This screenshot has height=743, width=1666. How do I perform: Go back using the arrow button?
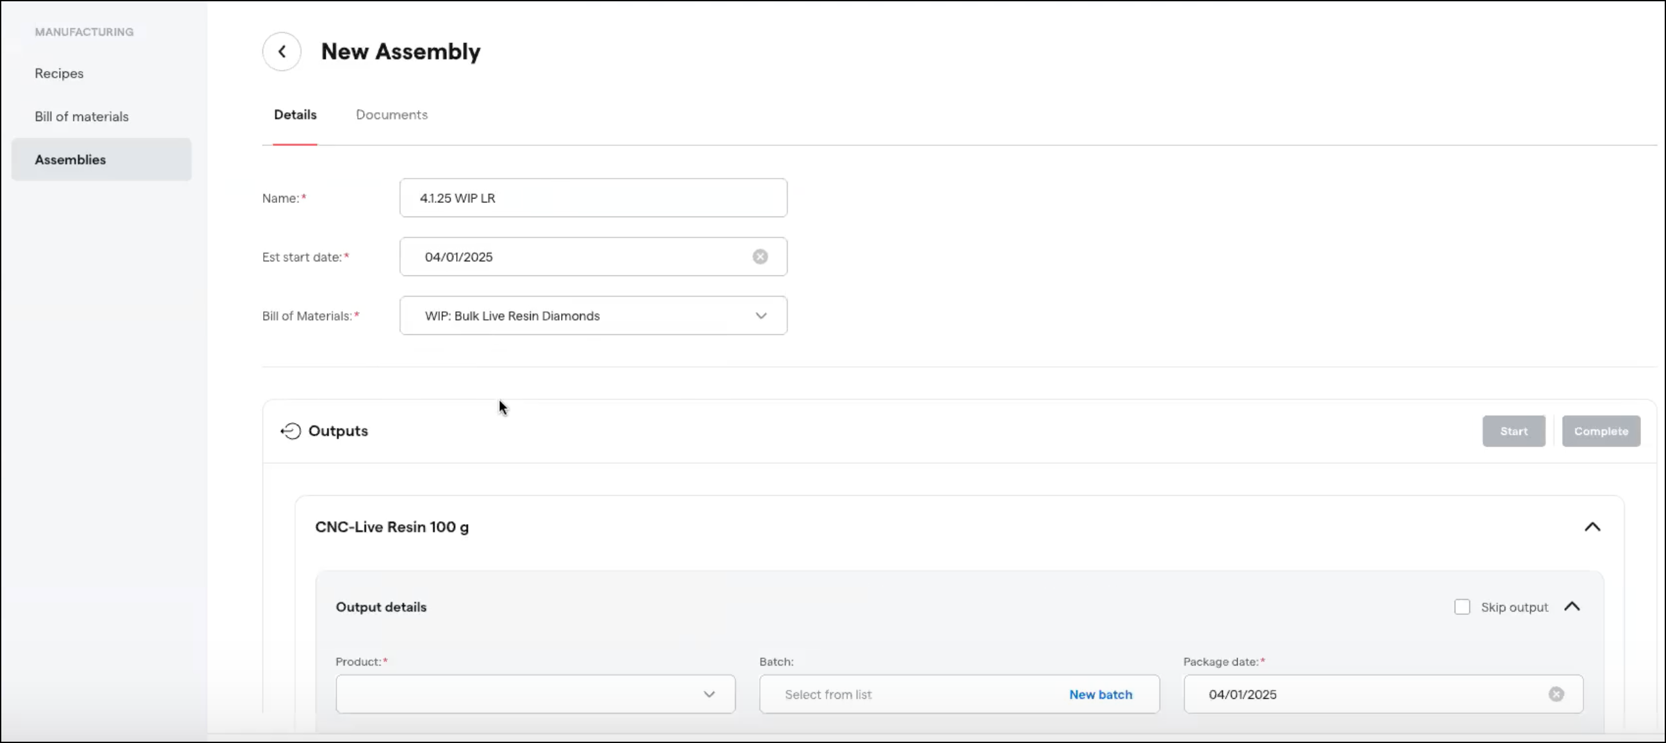(x=281, y=52)
